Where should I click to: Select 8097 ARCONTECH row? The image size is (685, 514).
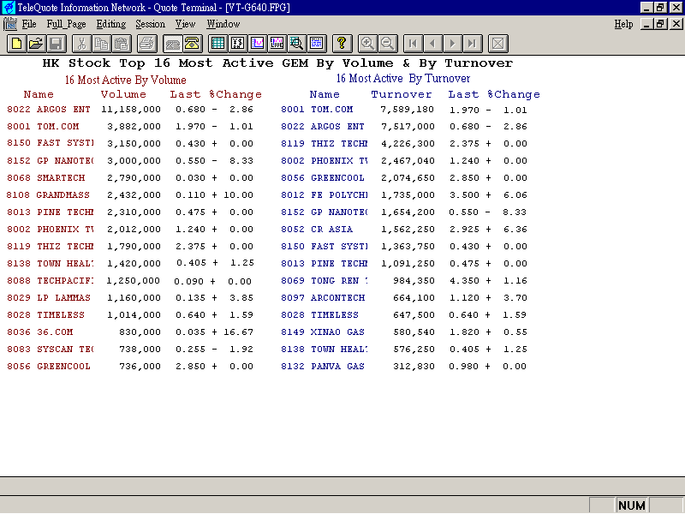[404, 297]
